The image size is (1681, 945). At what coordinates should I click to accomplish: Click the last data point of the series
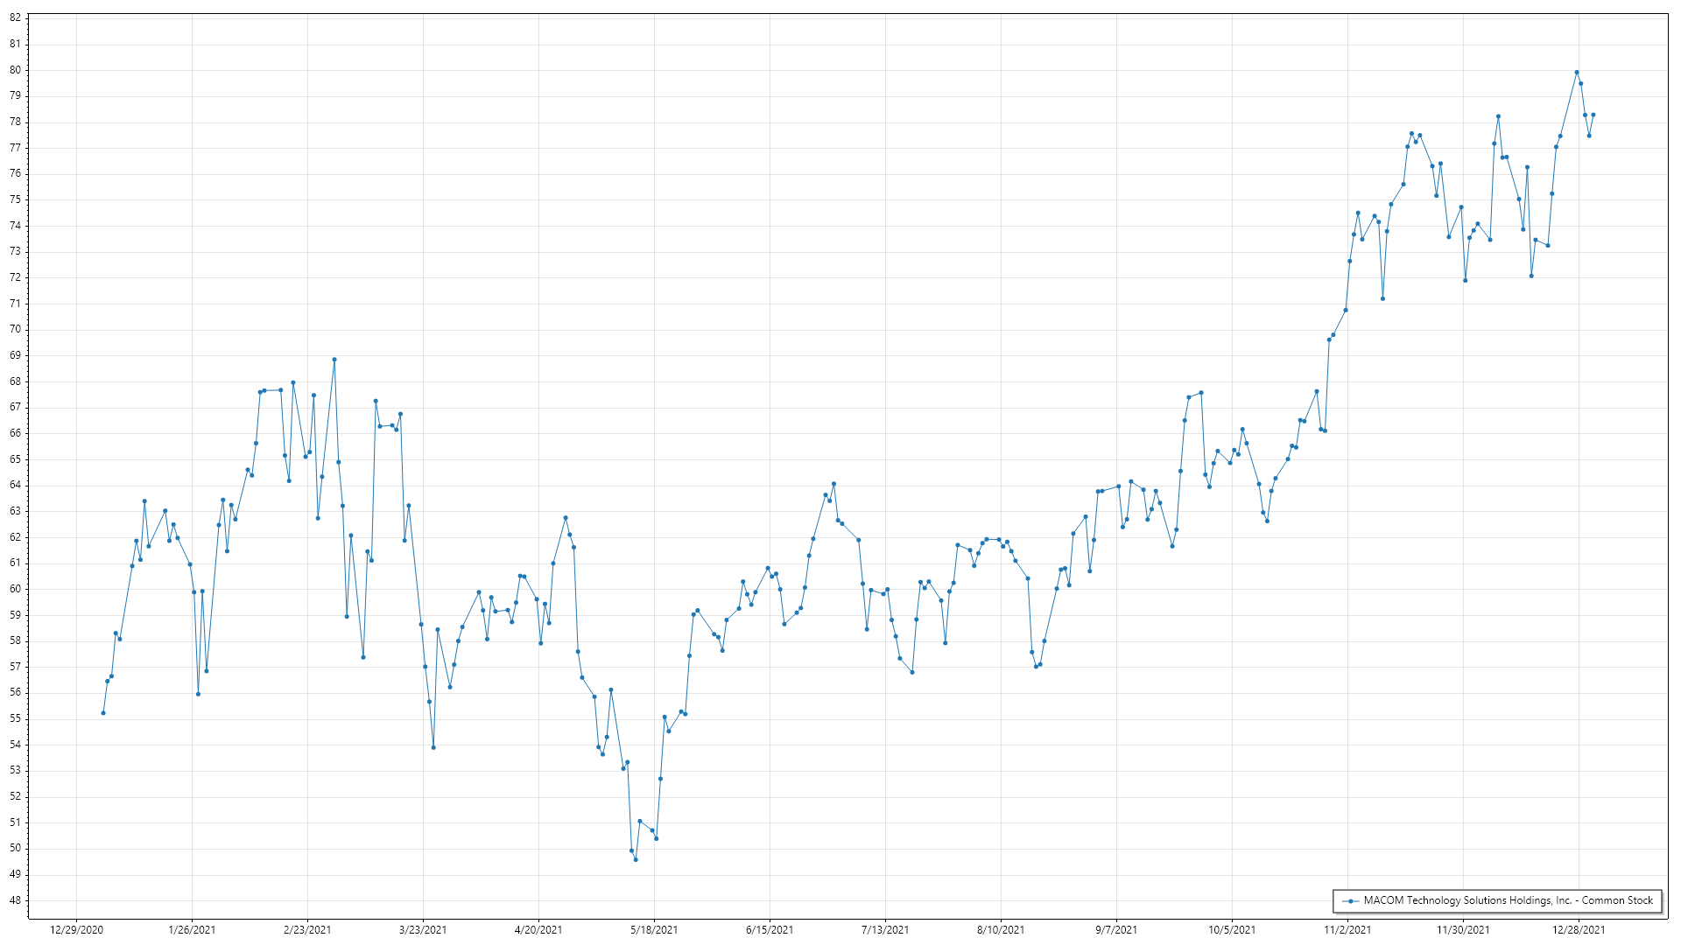point(1593,115)
